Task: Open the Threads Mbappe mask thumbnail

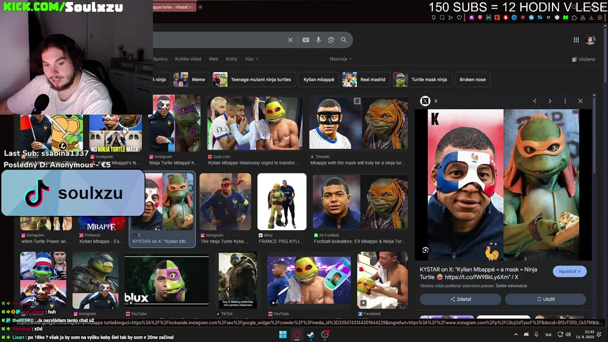Action: 359,123
